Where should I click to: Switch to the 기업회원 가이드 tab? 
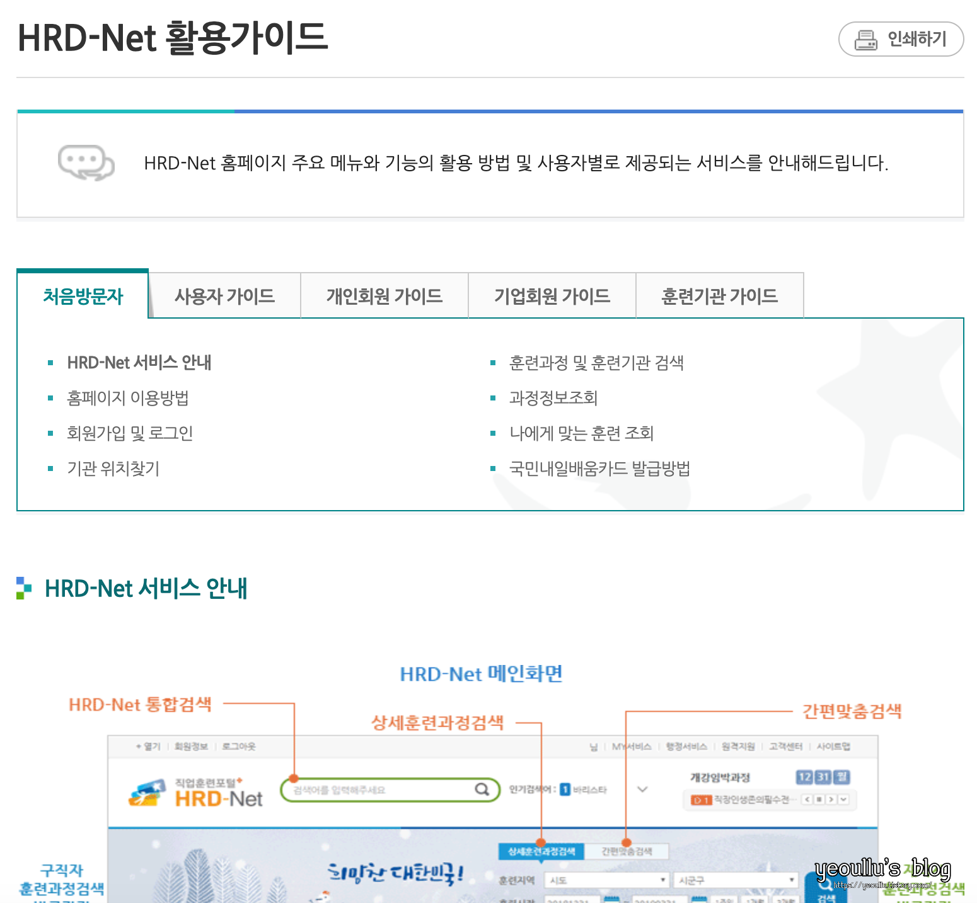tap(552, 296)
